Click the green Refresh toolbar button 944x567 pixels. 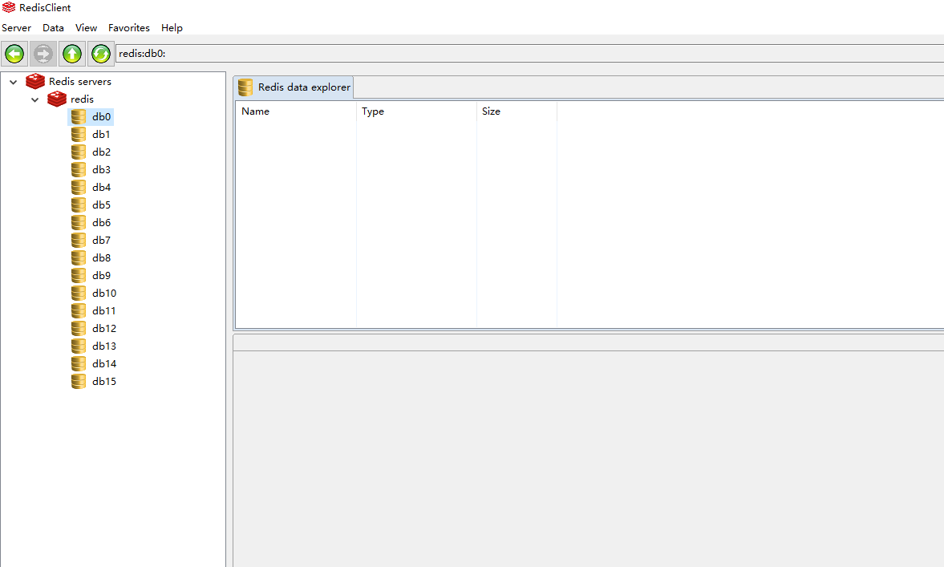point(100,54)
